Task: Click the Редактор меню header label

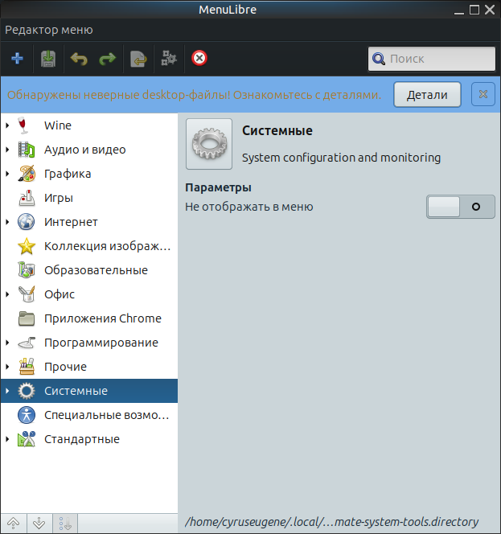Action: (49, 30)
